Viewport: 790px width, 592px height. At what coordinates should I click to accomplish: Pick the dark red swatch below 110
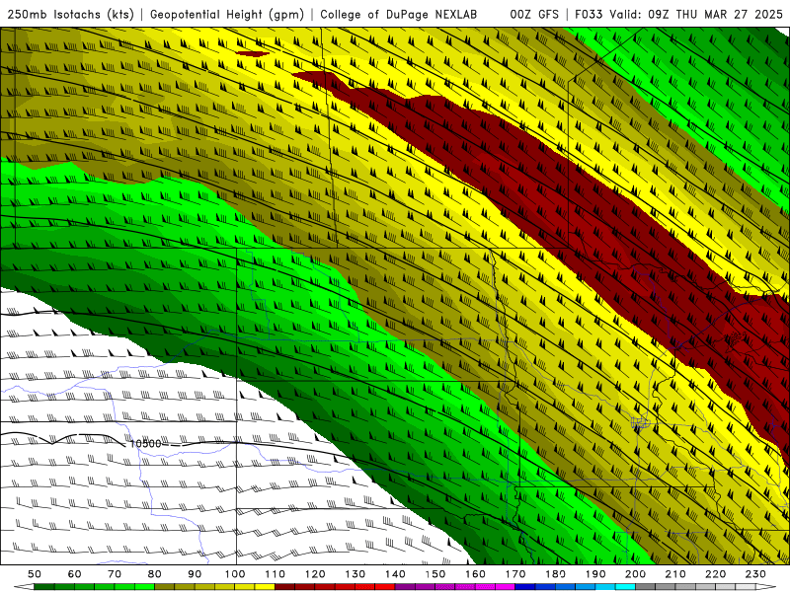tap(284, 587)
